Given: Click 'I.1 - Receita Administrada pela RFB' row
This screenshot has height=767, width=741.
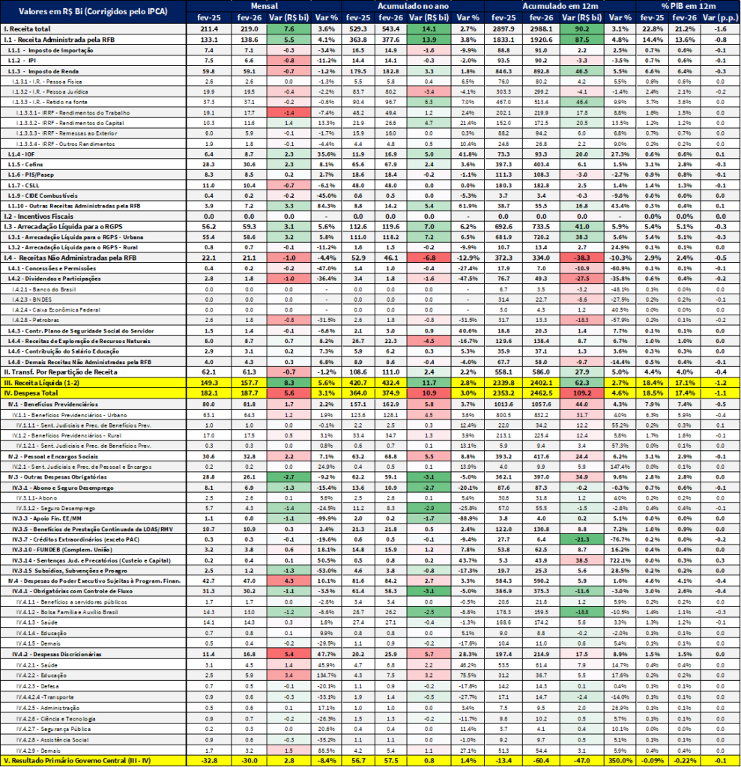Looking at the screenshot, I should pyautogui.click(x=72, y=38).
